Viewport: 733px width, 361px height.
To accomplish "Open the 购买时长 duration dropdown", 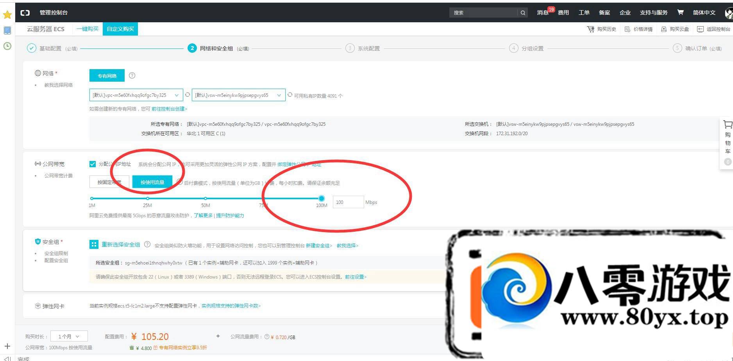I will [x=69, y=336].
